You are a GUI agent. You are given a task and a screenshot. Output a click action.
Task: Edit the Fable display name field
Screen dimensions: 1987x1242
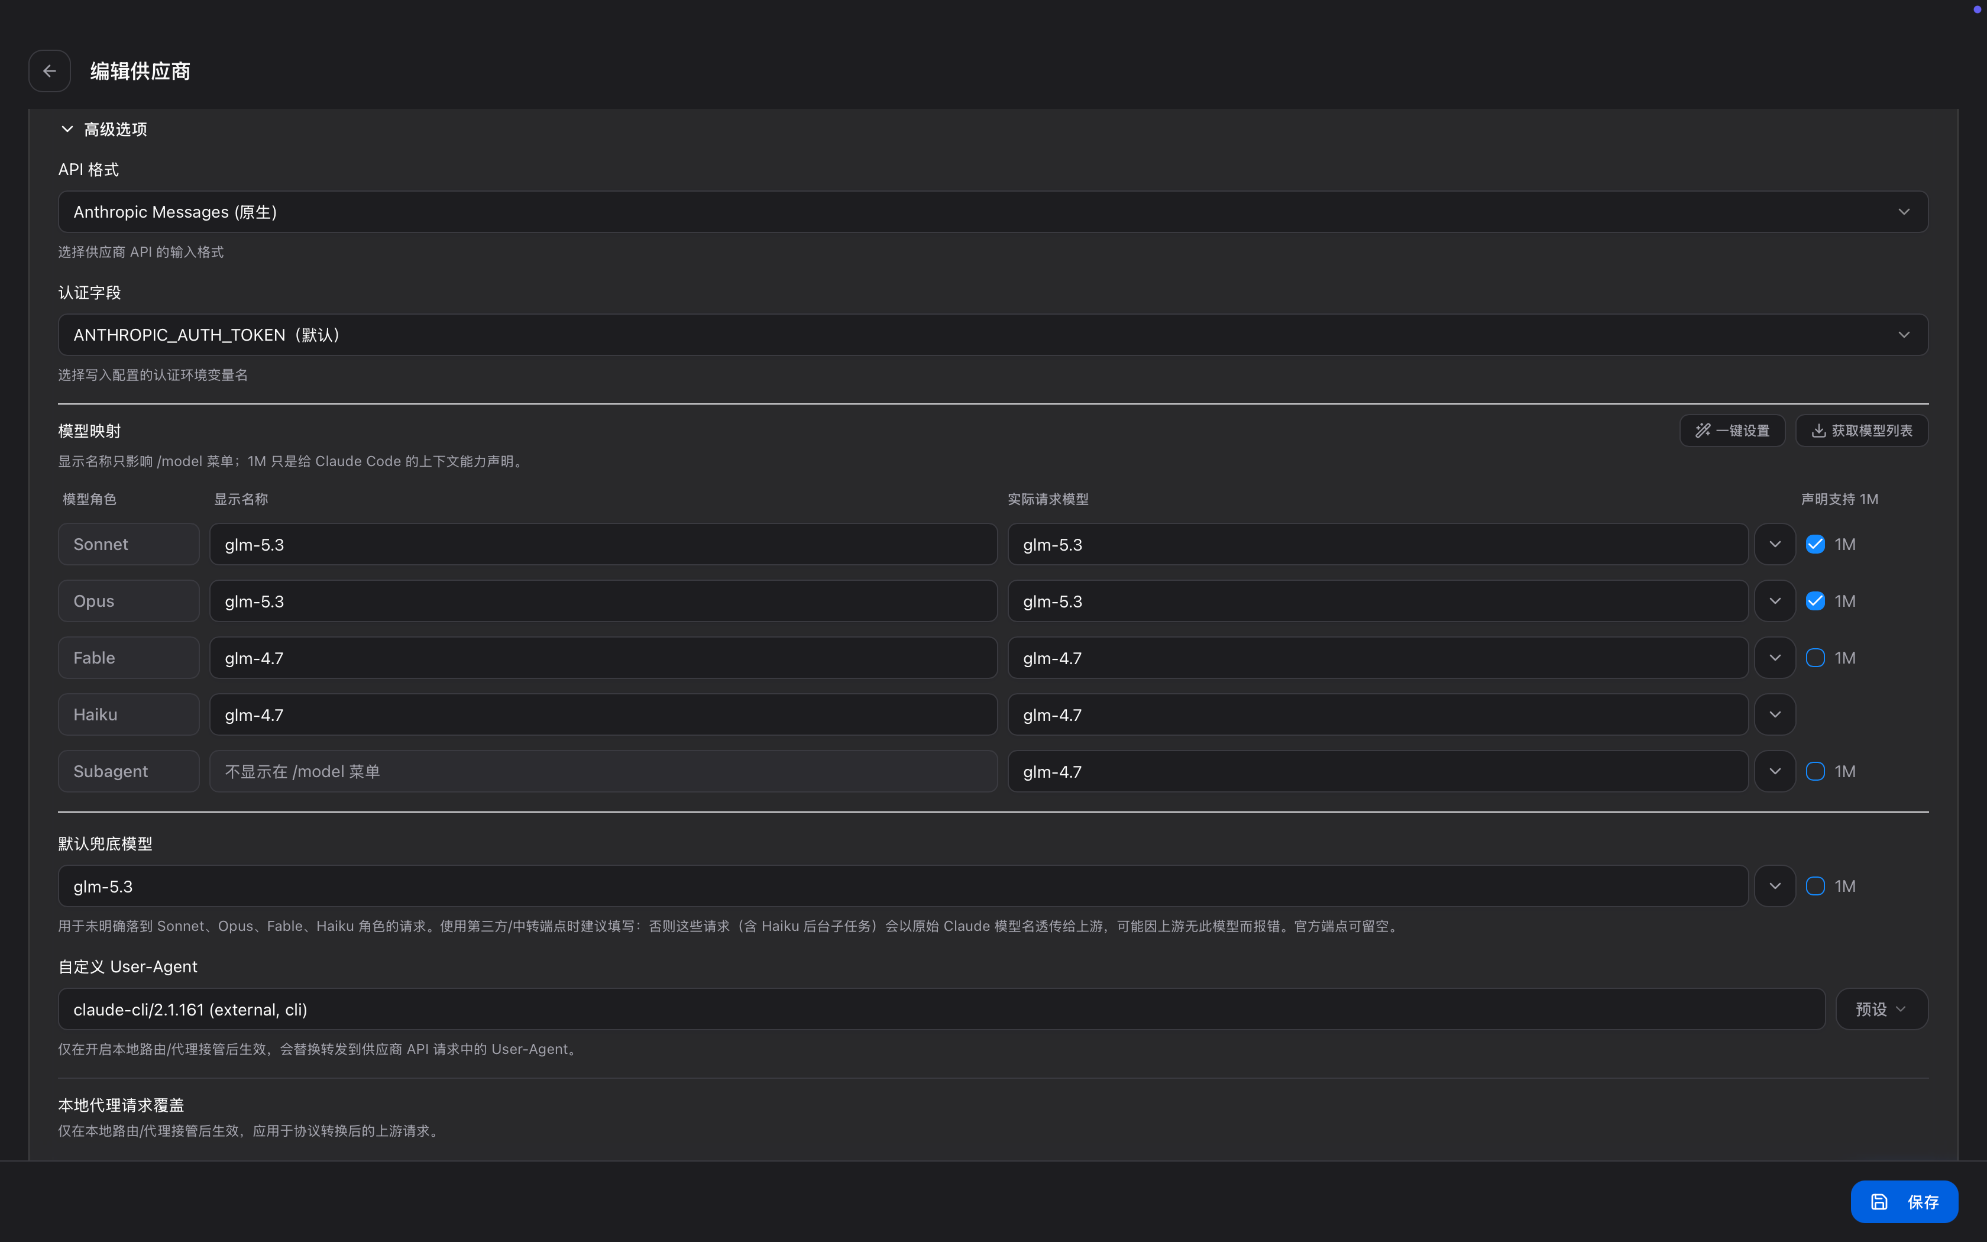point(603,658)
